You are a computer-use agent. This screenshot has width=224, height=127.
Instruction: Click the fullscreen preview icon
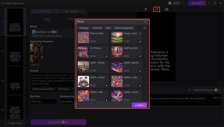[x=221, y=83]
